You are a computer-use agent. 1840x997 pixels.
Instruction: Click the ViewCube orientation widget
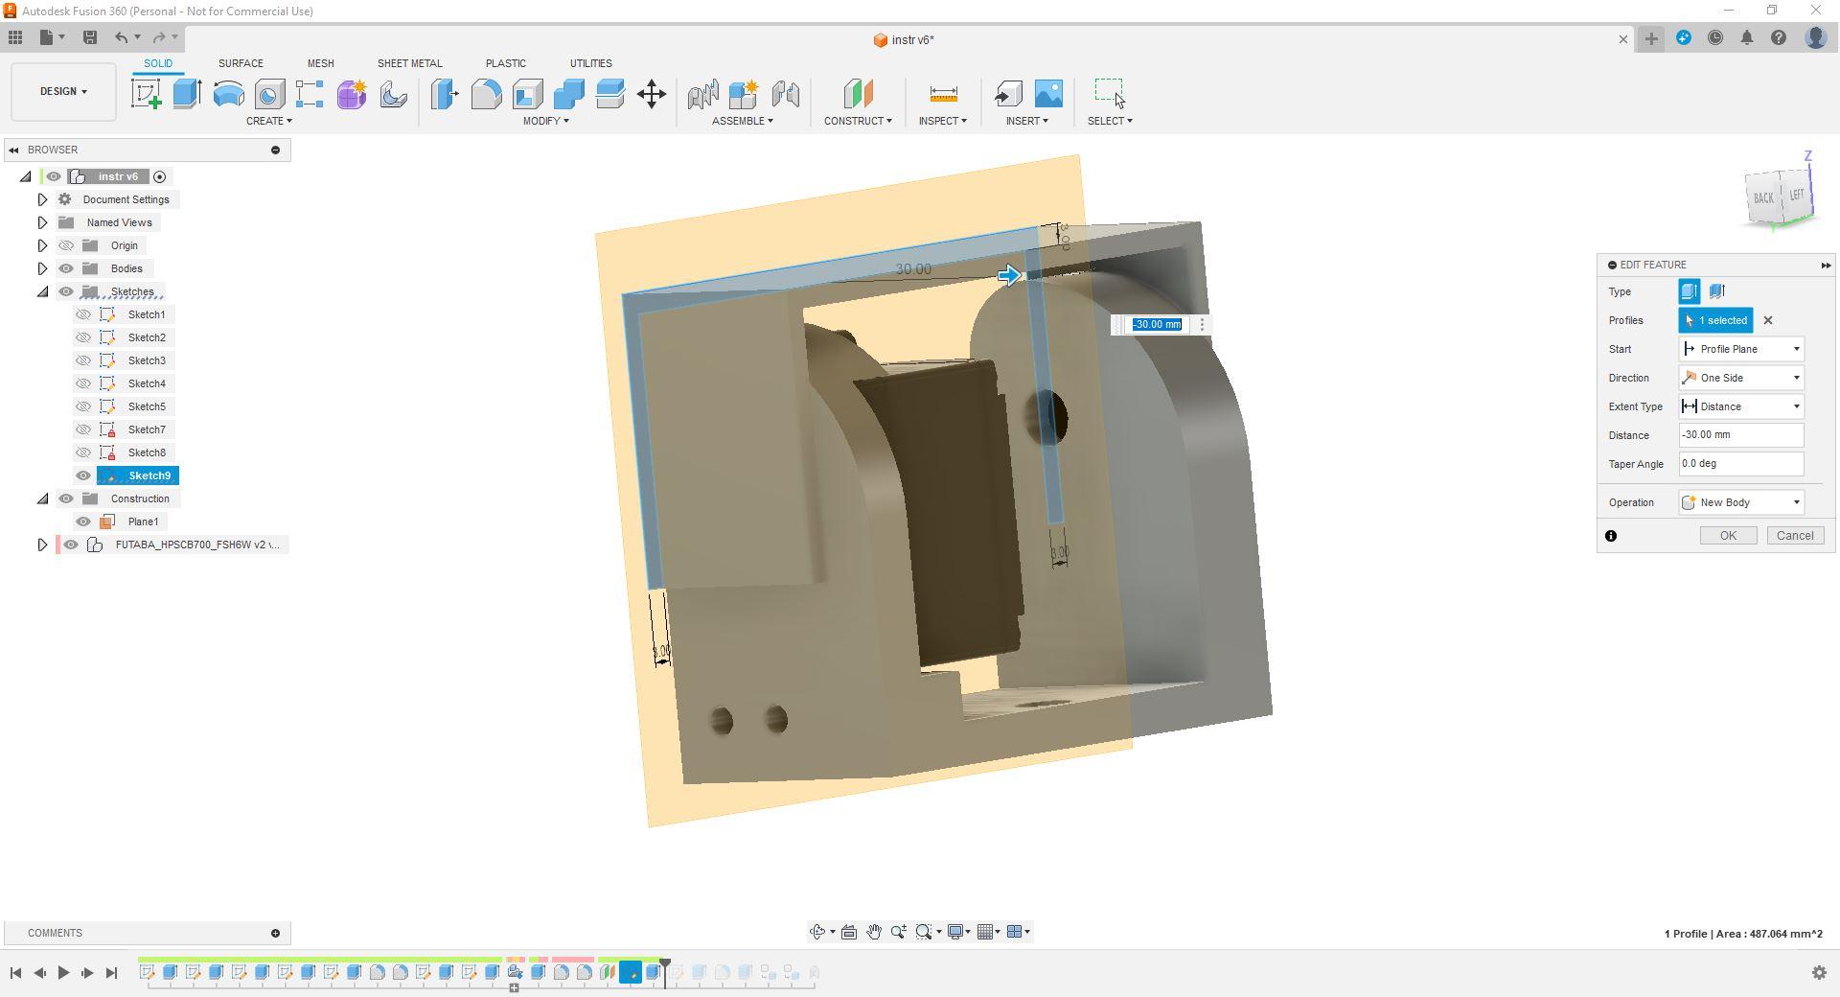tap(1780, 196)
